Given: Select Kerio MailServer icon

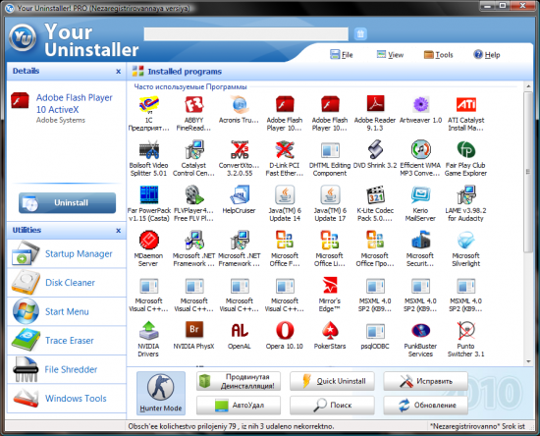Looking at the screenshot, I should click(x=420, y=195).
